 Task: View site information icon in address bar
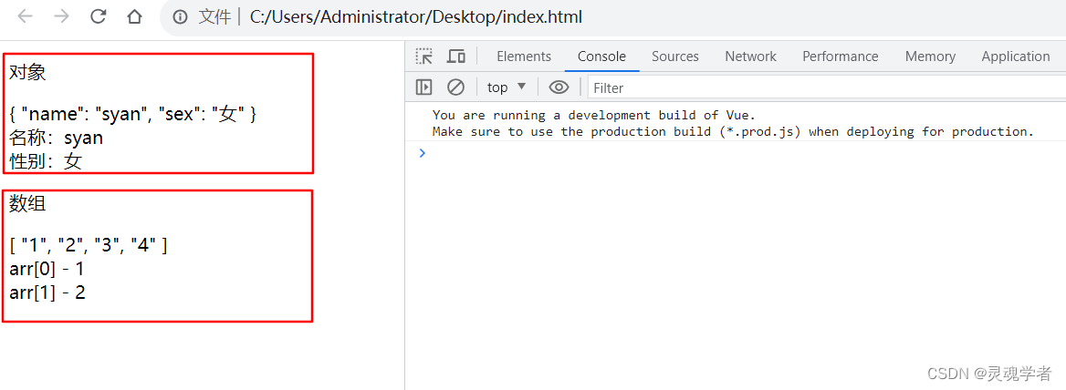(x=180, y=17)
